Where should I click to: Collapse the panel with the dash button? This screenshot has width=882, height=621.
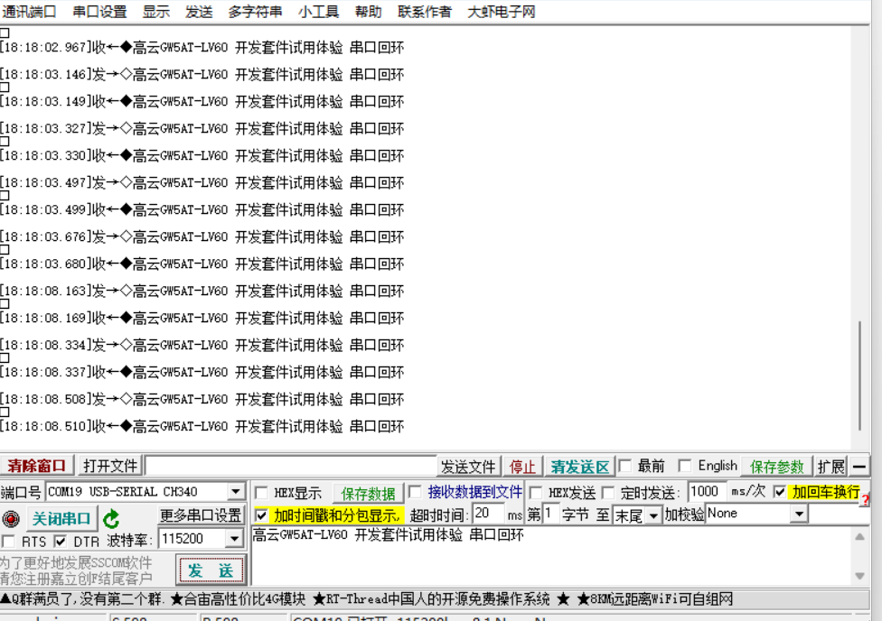coord(859,466)
